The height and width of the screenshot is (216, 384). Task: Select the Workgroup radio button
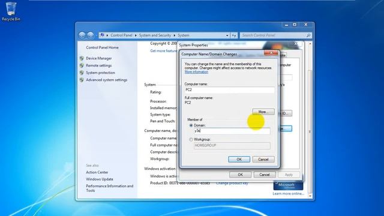[191, 139]
